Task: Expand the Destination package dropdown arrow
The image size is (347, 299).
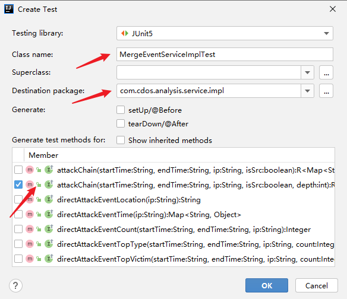Action: click(x=307, y=91)
